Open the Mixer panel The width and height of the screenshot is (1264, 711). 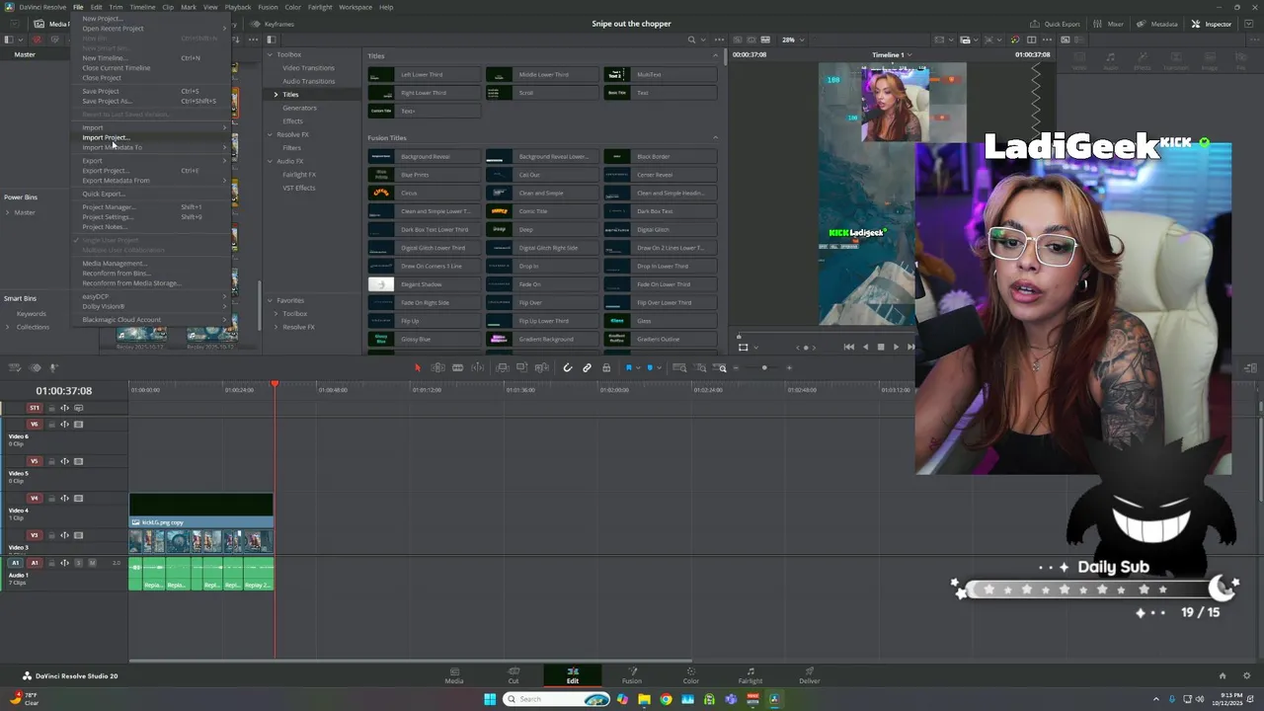point(1109,24)
